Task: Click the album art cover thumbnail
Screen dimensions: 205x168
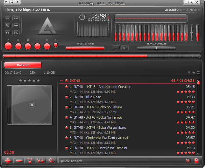Action: click(30, 105)
